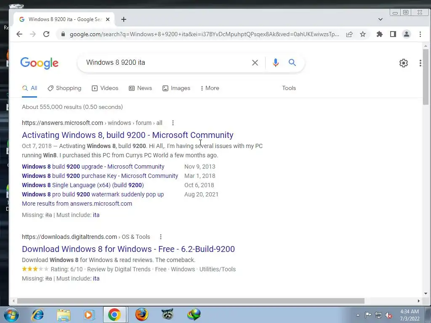This screenshot has width=431, height=323.
Task: Open Windows 8 Single Language (x64) link
Action: (x=83, y=185)
